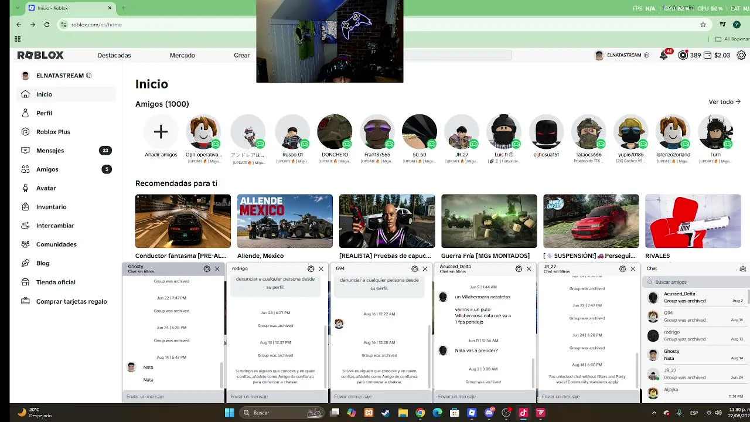This screenshot has width=750, height=422.
Task: Open the wallet credit balance icon
Action: click(x=707, y=55)
